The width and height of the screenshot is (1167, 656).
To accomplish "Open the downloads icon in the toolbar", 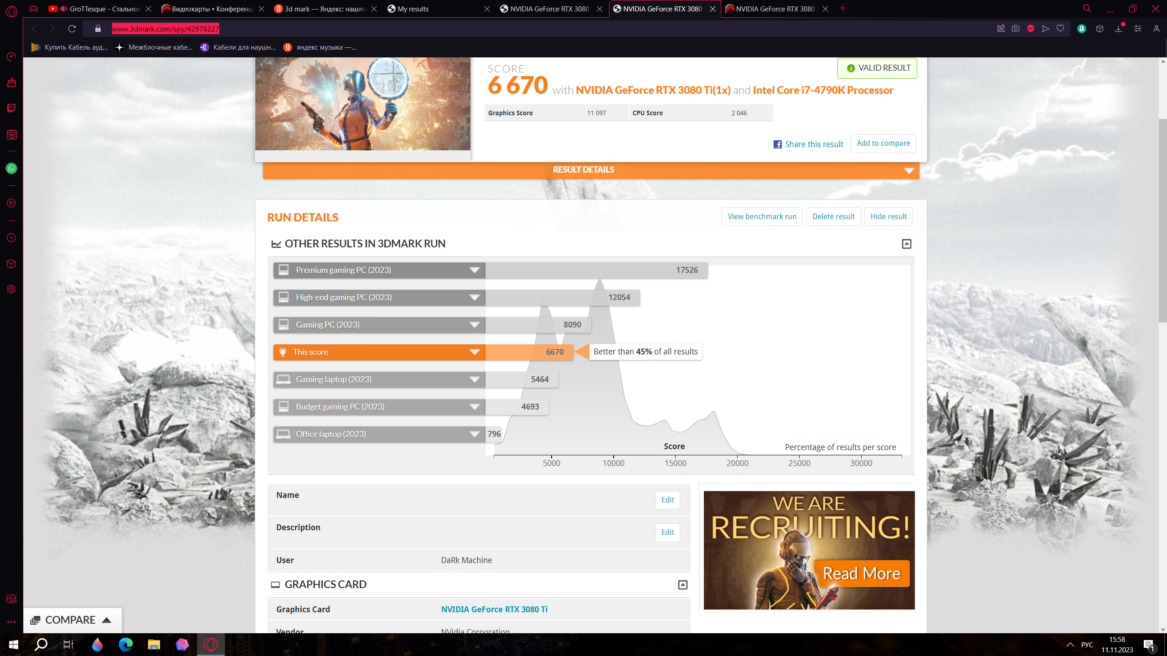I will (x=1118, y=29).
